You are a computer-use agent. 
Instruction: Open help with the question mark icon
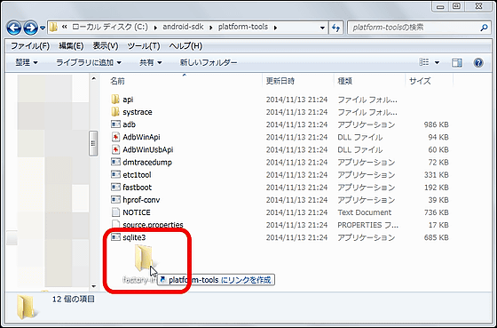478,62
